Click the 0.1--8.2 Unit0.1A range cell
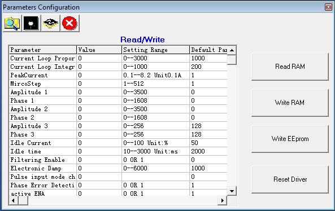Viewport: 335px width, 211px height. pyautogui.click(x=155, y=75)
